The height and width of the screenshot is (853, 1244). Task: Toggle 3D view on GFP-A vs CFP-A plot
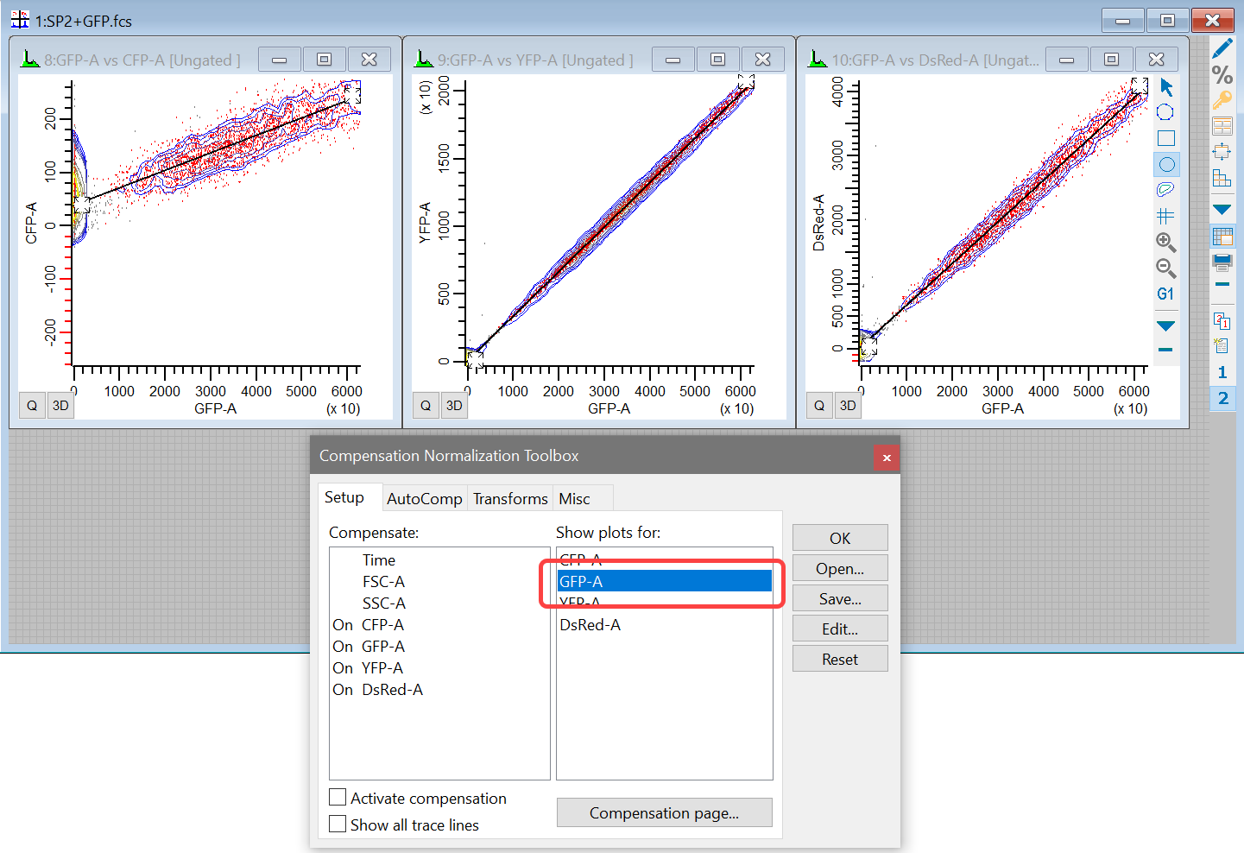(60, 406)
